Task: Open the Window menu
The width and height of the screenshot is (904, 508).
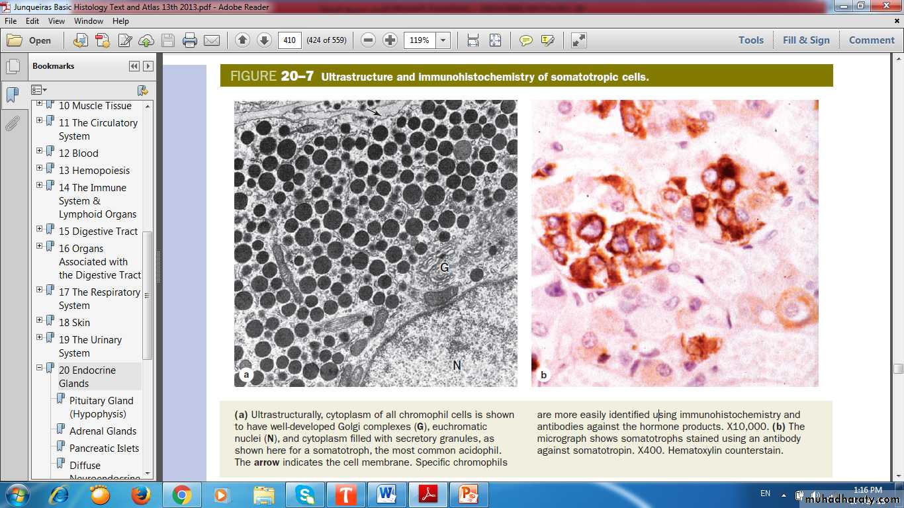Action: (x=88, y=21)
